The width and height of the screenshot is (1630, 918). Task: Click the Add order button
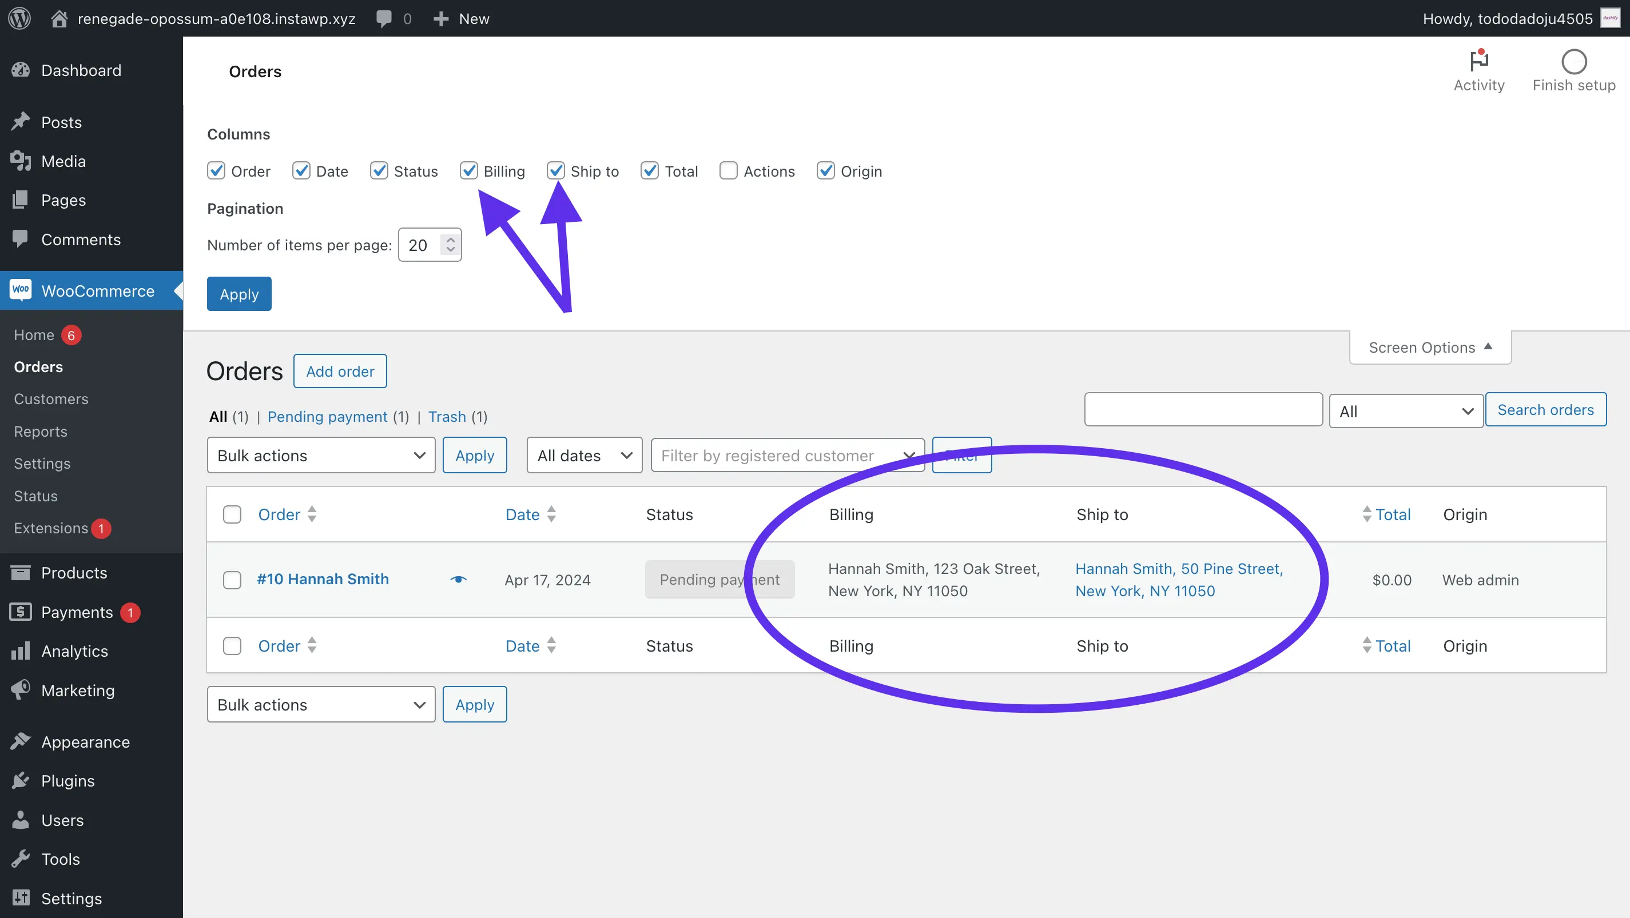point(339,372)
